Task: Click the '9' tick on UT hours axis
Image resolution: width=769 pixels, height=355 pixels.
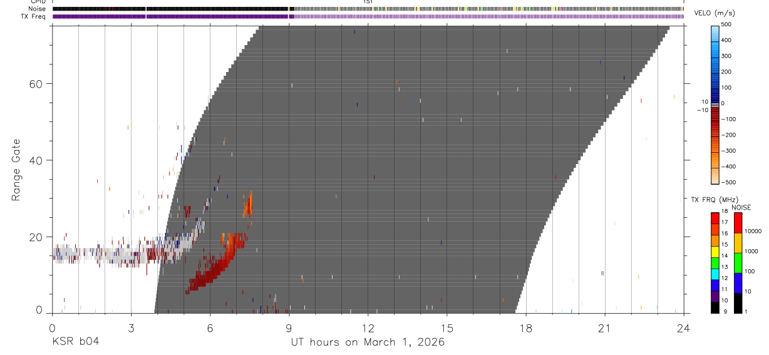Action: 289,329
